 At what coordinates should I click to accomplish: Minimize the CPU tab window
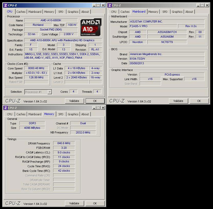94,5
